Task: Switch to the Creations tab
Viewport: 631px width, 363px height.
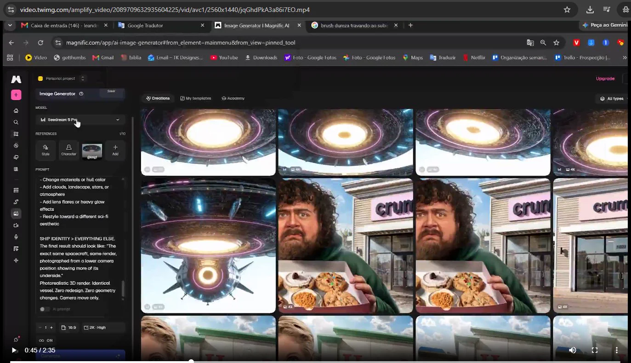Action: (x=158, y=98)
